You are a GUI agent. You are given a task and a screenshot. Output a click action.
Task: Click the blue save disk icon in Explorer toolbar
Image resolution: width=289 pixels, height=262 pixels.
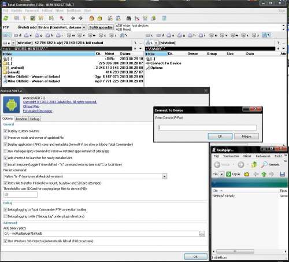coord(282,174)
